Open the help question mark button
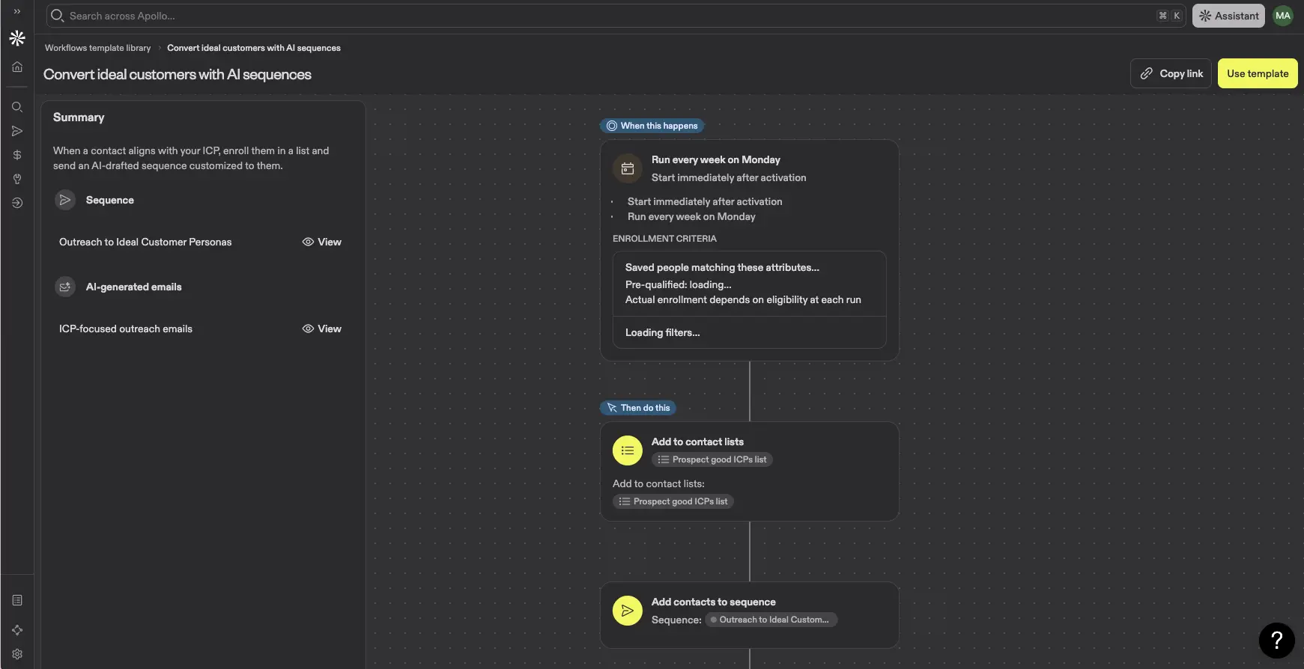This screenshot has height=669, width=1304. click(1277, 641)
